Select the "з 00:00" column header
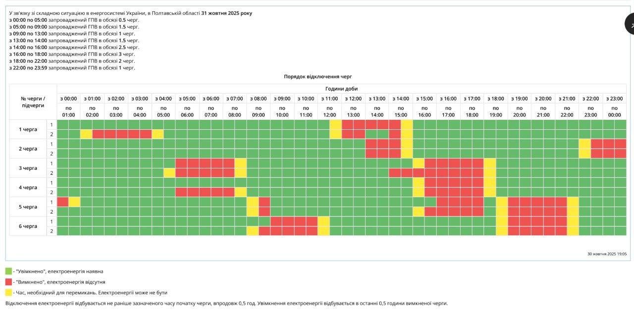This screenshot has width=634, height=312. click(x=68, y=99)
